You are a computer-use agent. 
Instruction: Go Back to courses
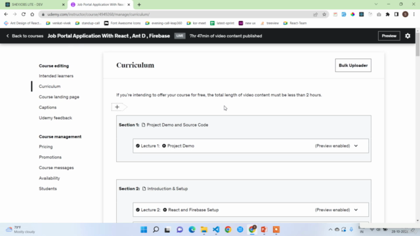coord(25,36)
